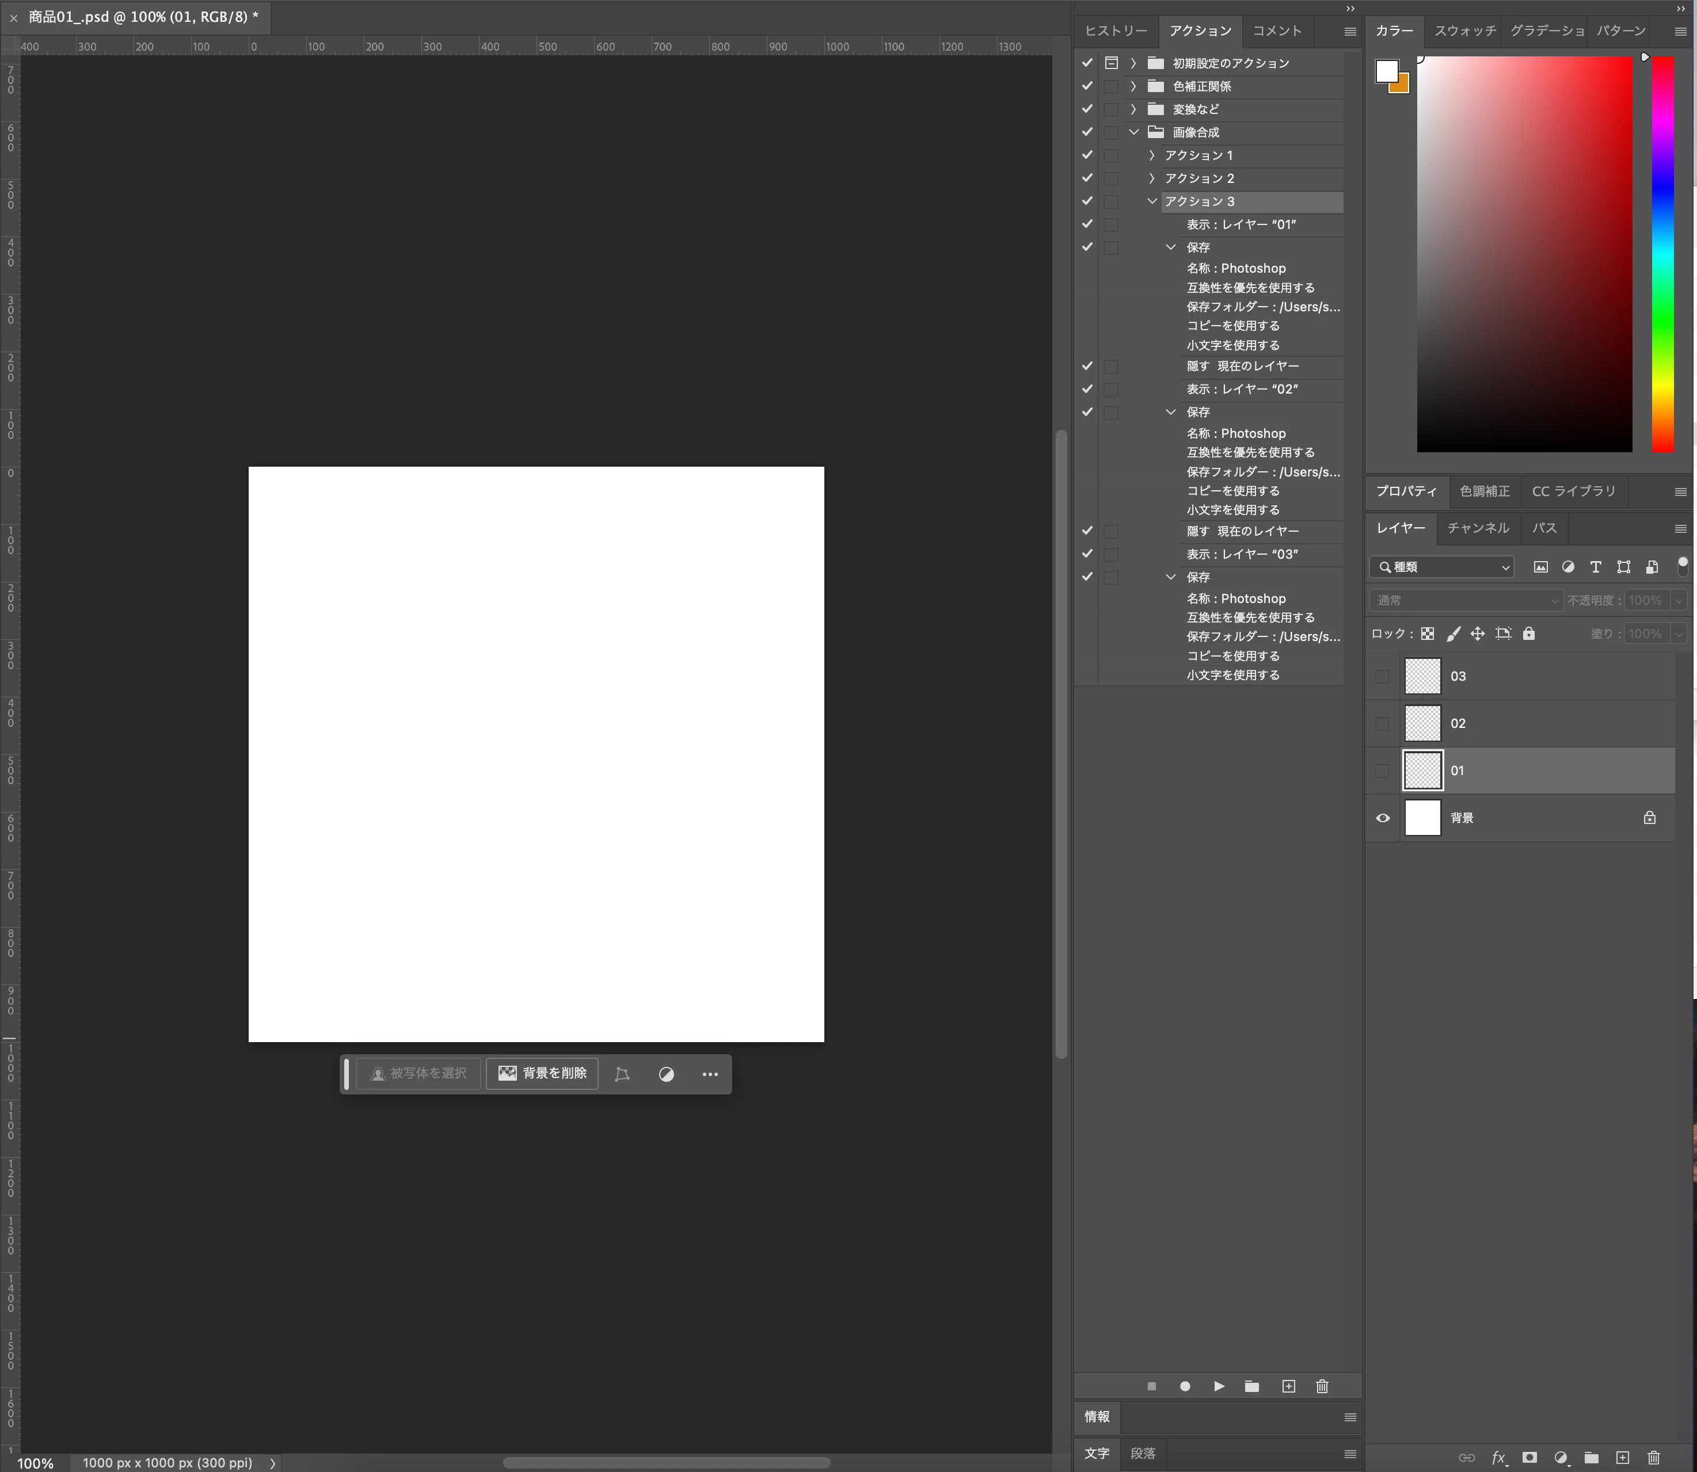Expand the 色補正関係 action set

(1133, 86)
